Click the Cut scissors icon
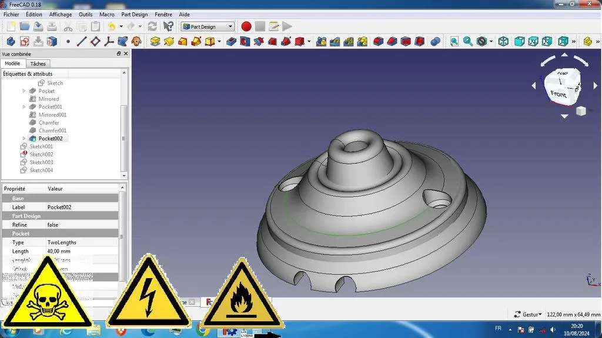 (68, 26)
